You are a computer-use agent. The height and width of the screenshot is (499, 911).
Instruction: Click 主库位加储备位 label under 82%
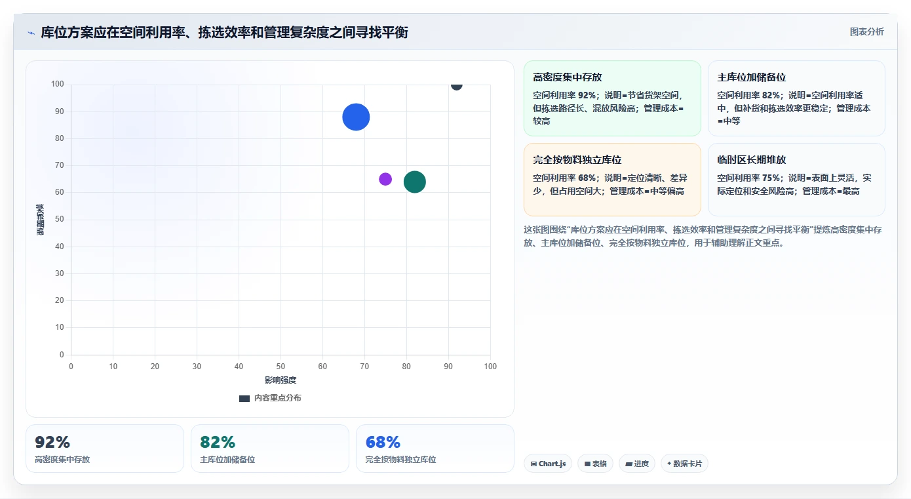[227, 460]
